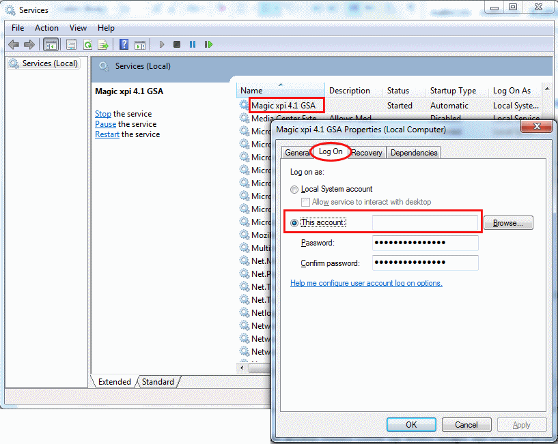Viewport: 558px width, 444px height.
Task: Click the Pause the service link
Action: (105, 124)
